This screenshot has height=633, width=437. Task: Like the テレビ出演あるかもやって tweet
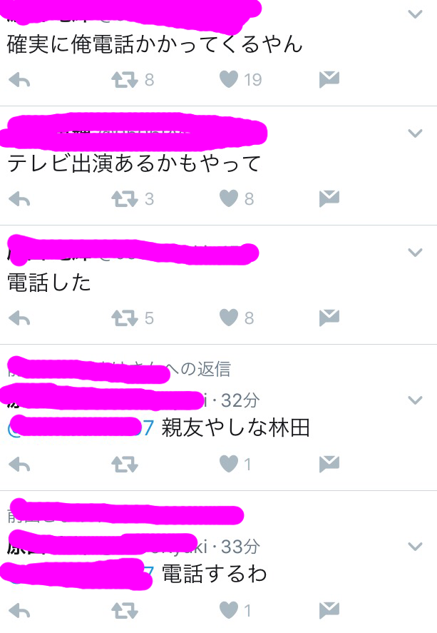229,198
